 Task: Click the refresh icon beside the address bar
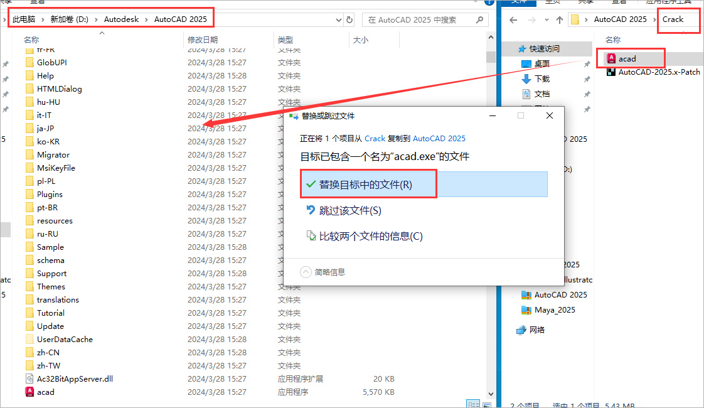pos(350,19)
